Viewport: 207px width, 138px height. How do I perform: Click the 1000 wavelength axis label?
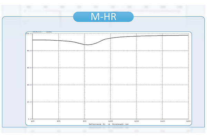pyautogui.click(x=110, y=121)
